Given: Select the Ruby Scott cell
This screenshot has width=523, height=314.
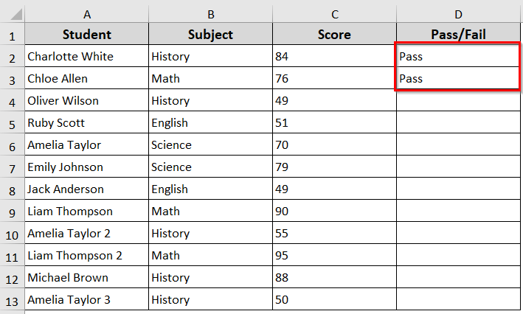Looking at the screenshot, I should 86,123.
